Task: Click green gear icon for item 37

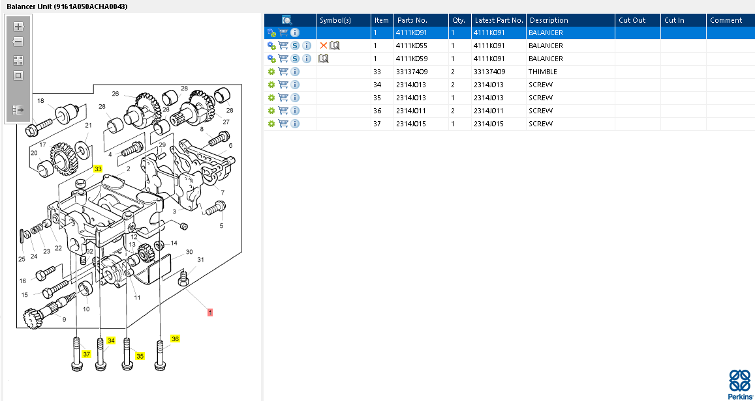Action: [271, 124]
